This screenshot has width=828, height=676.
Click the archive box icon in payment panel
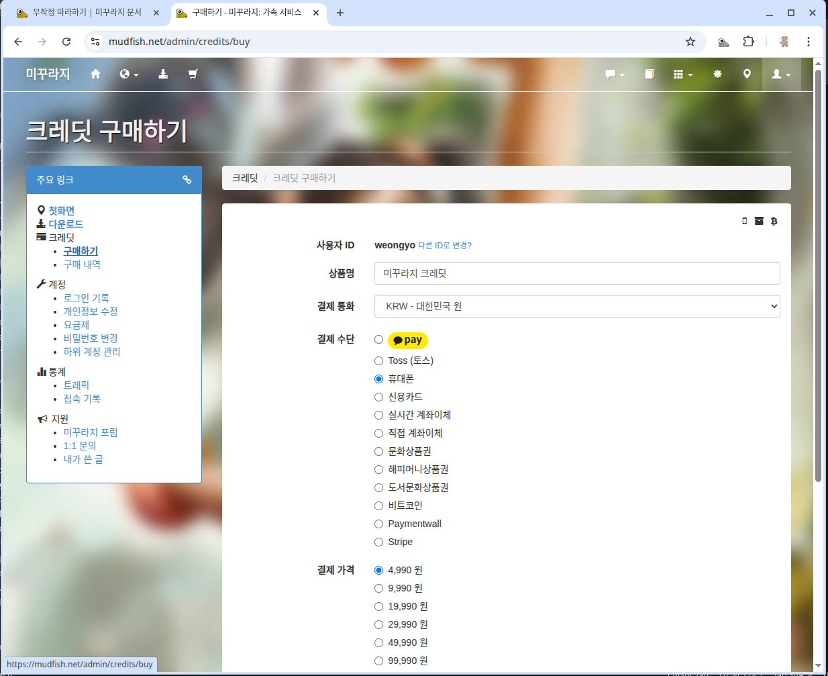point(759,221)
